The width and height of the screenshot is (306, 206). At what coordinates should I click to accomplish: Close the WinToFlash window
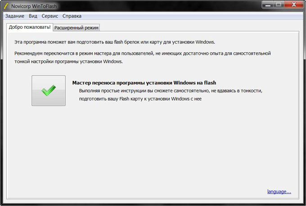pyautogui.click(x=293, y=5)
